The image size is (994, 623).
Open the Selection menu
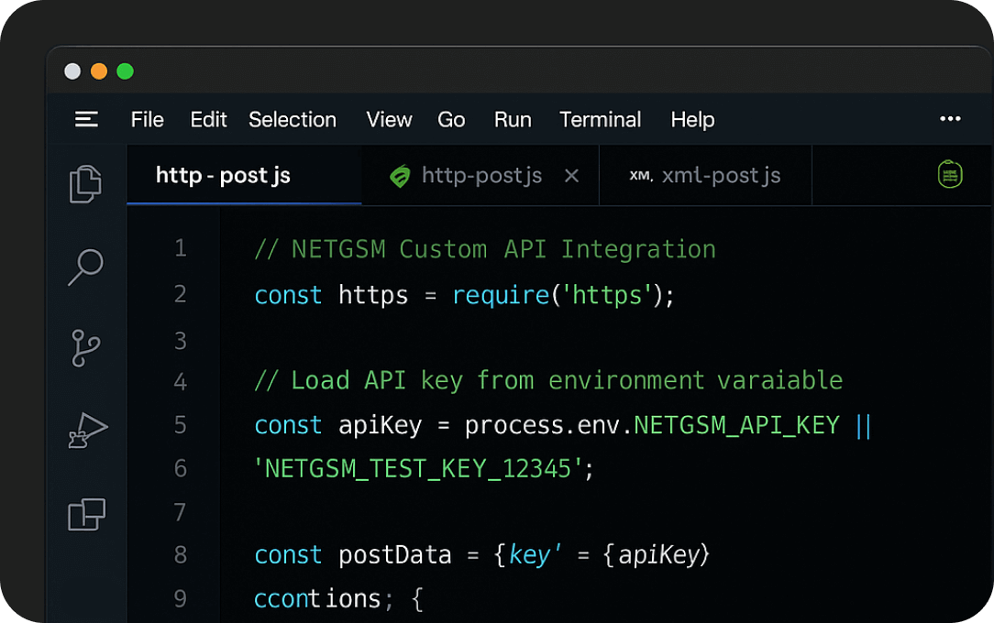pos(293,119)
